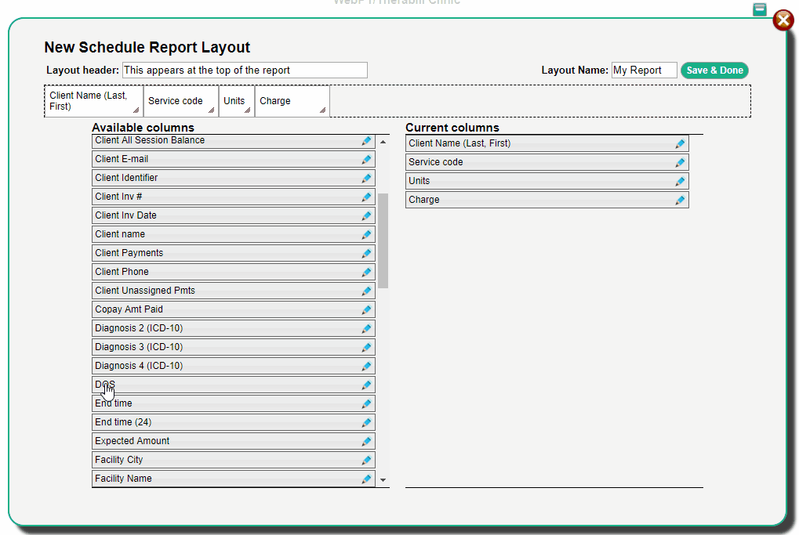Screen dimensions: 799x535
Task: Click the pencil icon for End time (24)
Action: coord(366,424)
